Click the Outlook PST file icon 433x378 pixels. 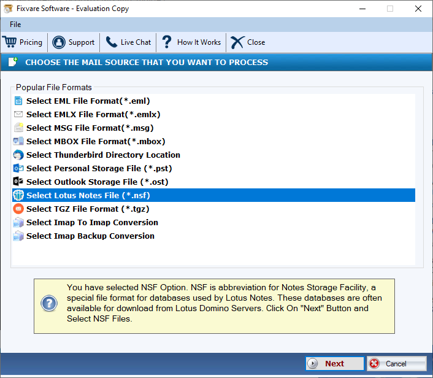18,168
